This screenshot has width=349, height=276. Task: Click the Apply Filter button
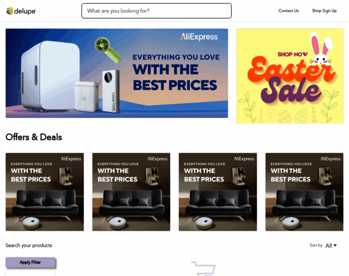click(x=30, y=262)
